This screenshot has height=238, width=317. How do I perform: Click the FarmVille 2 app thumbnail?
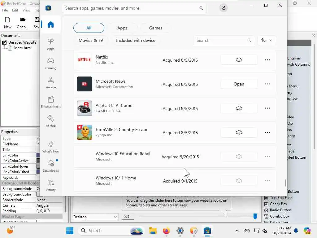coord(84,132)
